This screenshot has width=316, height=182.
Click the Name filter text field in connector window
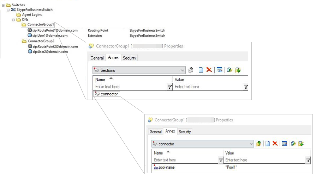tap(185, 160)
